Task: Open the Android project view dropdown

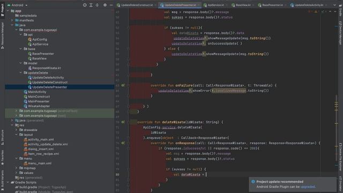Action: [x=18, y=5]
